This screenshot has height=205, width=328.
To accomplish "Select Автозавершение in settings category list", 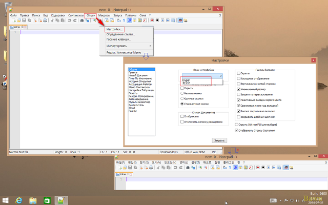I will click(x=138, y=99).
